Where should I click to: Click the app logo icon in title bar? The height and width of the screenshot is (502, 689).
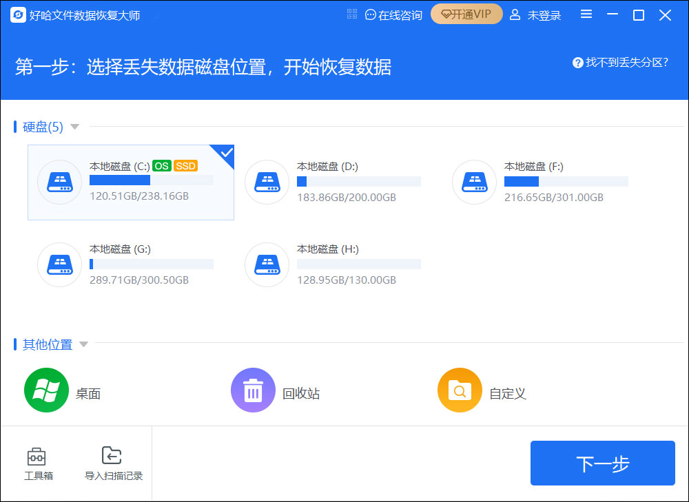18,15
